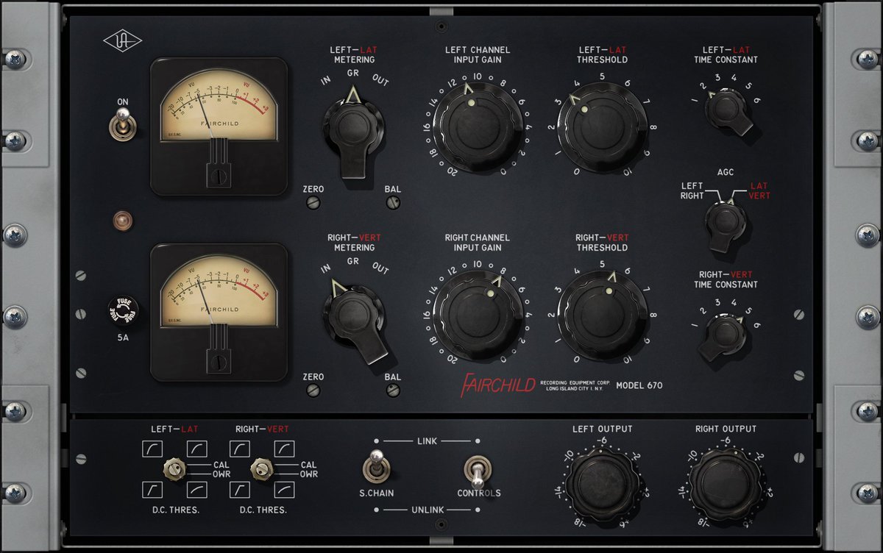This screenshot has width=883, height=553.
Task: Toggle the S.CHAIN link switch
Action: pos(377,465)
